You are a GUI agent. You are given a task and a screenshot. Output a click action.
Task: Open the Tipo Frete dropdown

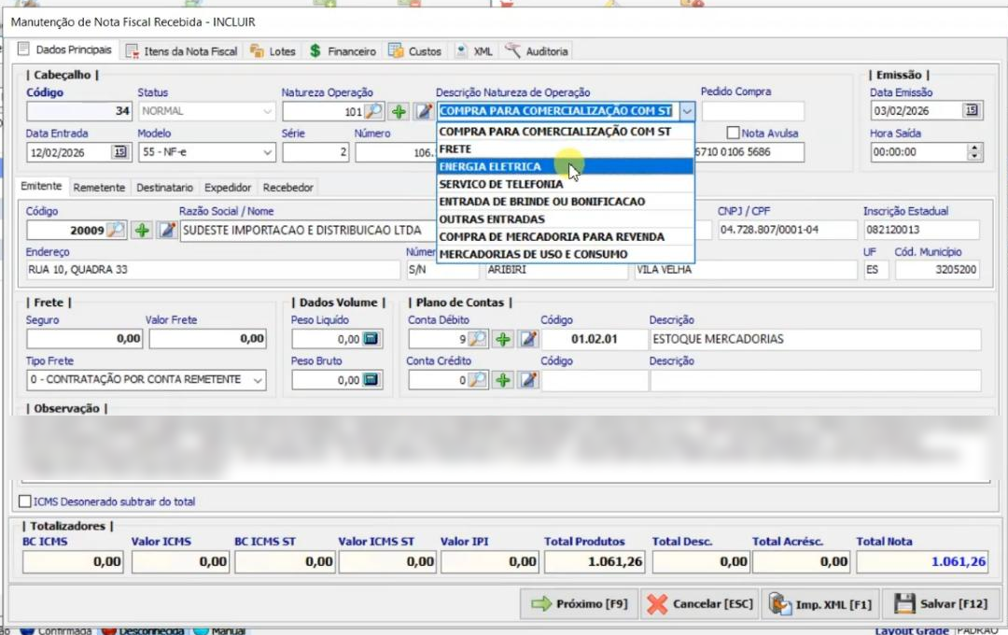pyautogui.click(x=258, y=379)
